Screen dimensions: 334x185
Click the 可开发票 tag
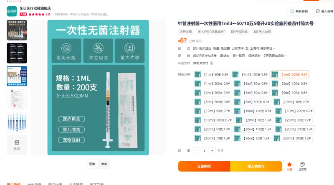tap(185, 32)
